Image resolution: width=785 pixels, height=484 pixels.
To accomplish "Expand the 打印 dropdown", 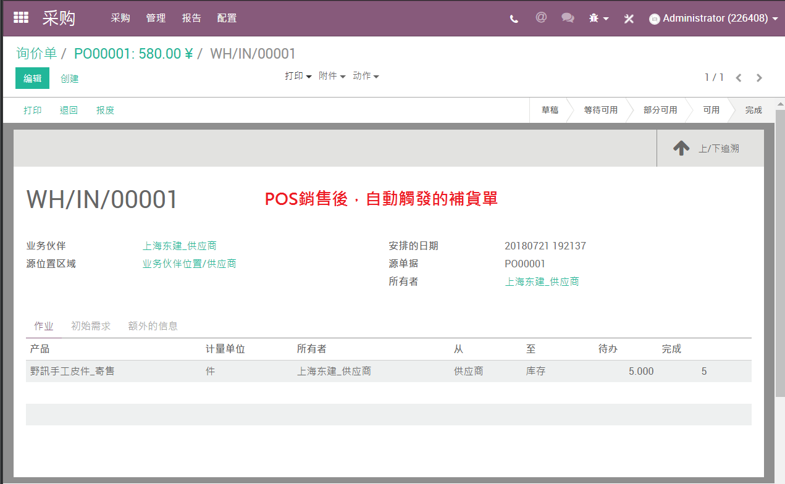I will tap(298, 76).
